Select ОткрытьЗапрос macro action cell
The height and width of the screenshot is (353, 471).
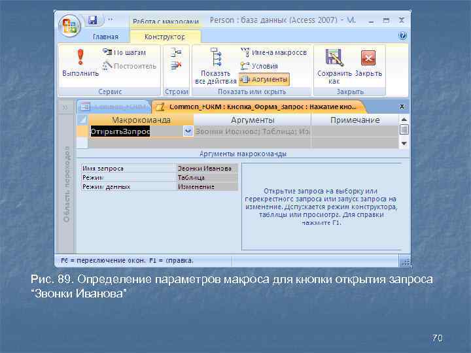click(136, 131)
